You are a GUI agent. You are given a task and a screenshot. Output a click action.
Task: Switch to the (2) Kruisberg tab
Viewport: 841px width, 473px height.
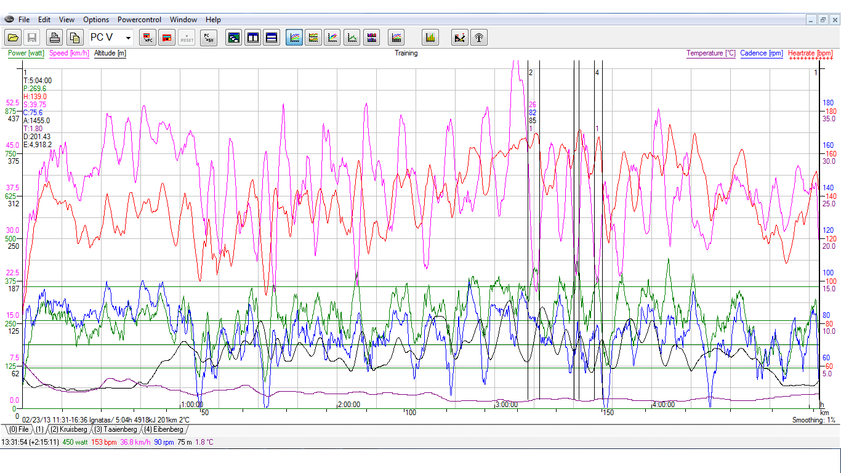[x=68, y=429]
